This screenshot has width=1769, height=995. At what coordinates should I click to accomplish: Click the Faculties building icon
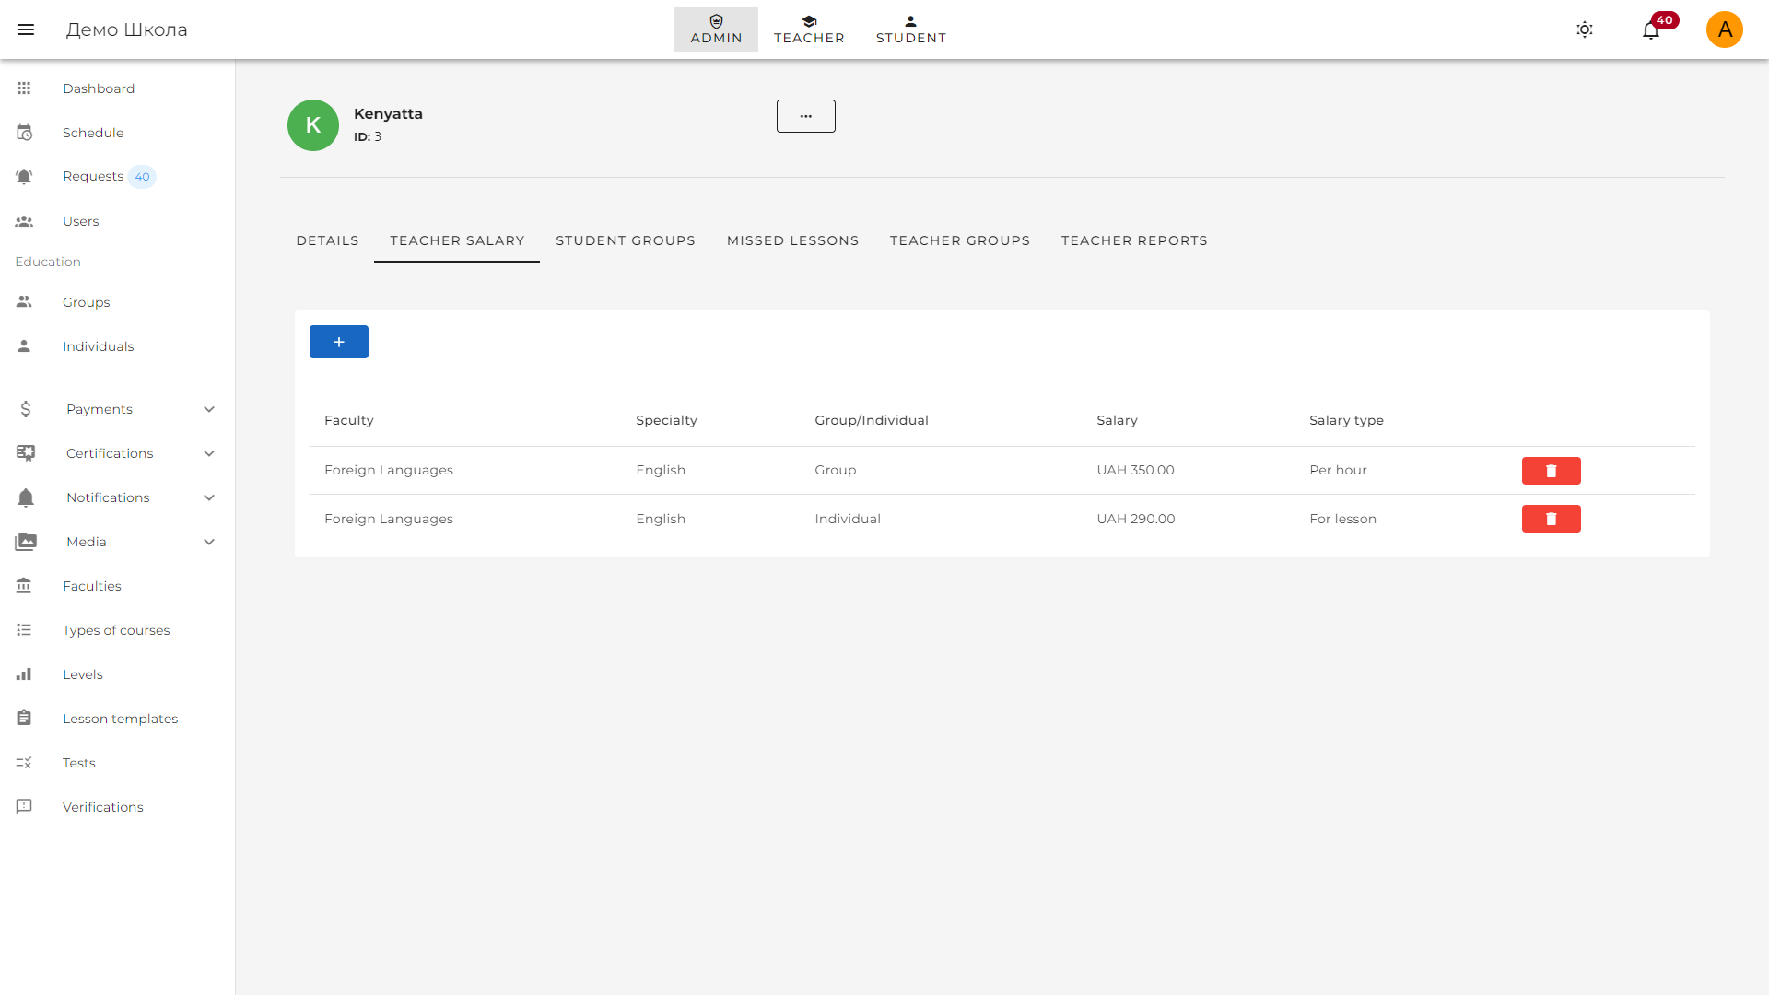pyautogui.click(x=24, y=586)
